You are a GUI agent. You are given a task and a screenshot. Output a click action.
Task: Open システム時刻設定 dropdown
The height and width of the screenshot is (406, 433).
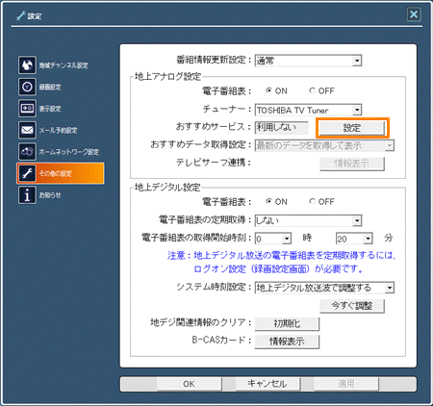pos(324,288)
